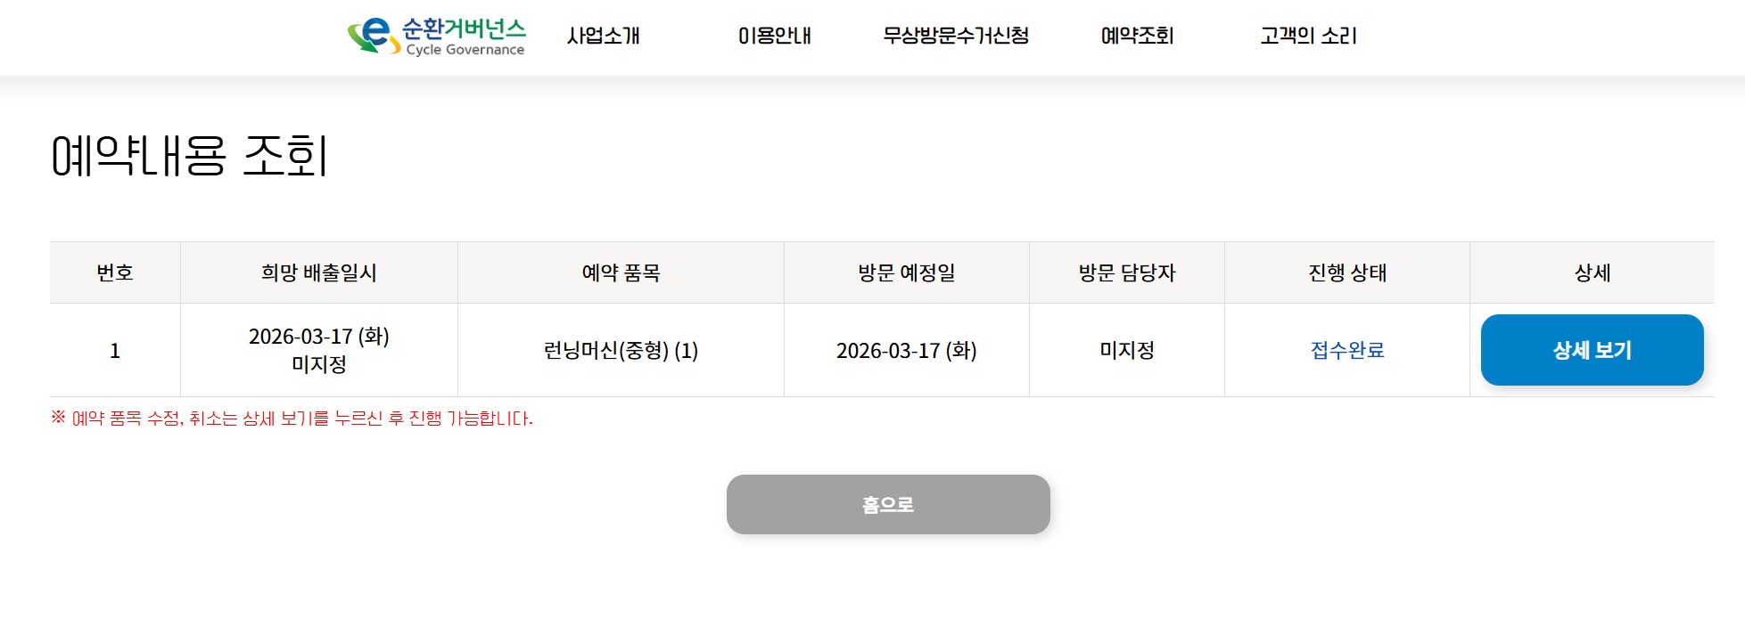Click the 방문 예정일 date cell value
The image size is (1745, 618).
907,351
